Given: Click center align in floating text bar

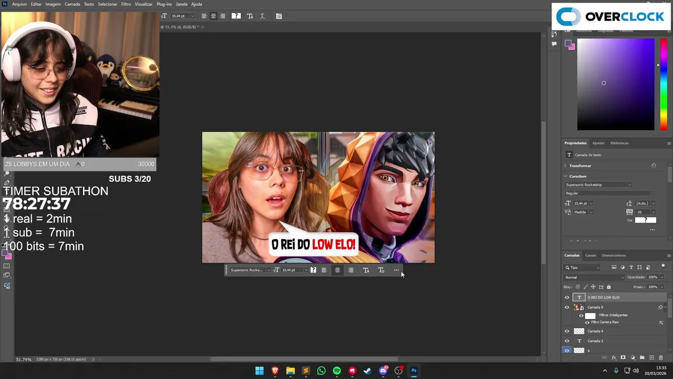Looking at the screenshot, I should point(337,270).
